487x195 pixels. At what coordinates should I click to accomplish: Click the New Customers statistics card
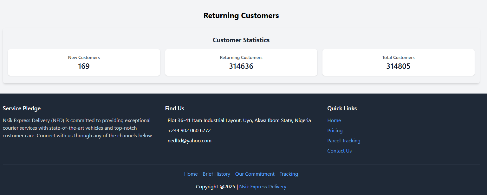click(84, 62)
